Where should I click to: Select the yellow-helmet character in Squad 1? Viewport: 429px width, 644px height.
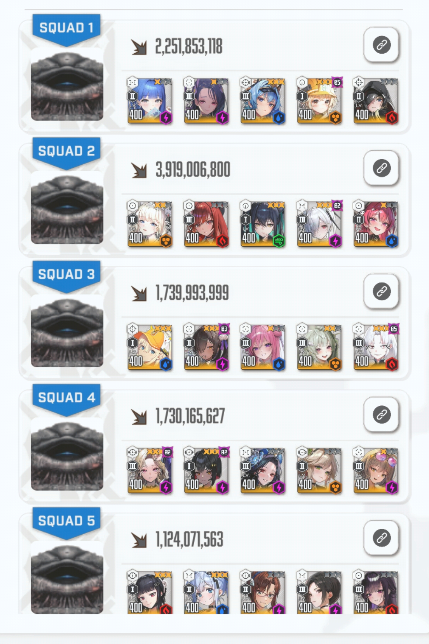(319, 101)
